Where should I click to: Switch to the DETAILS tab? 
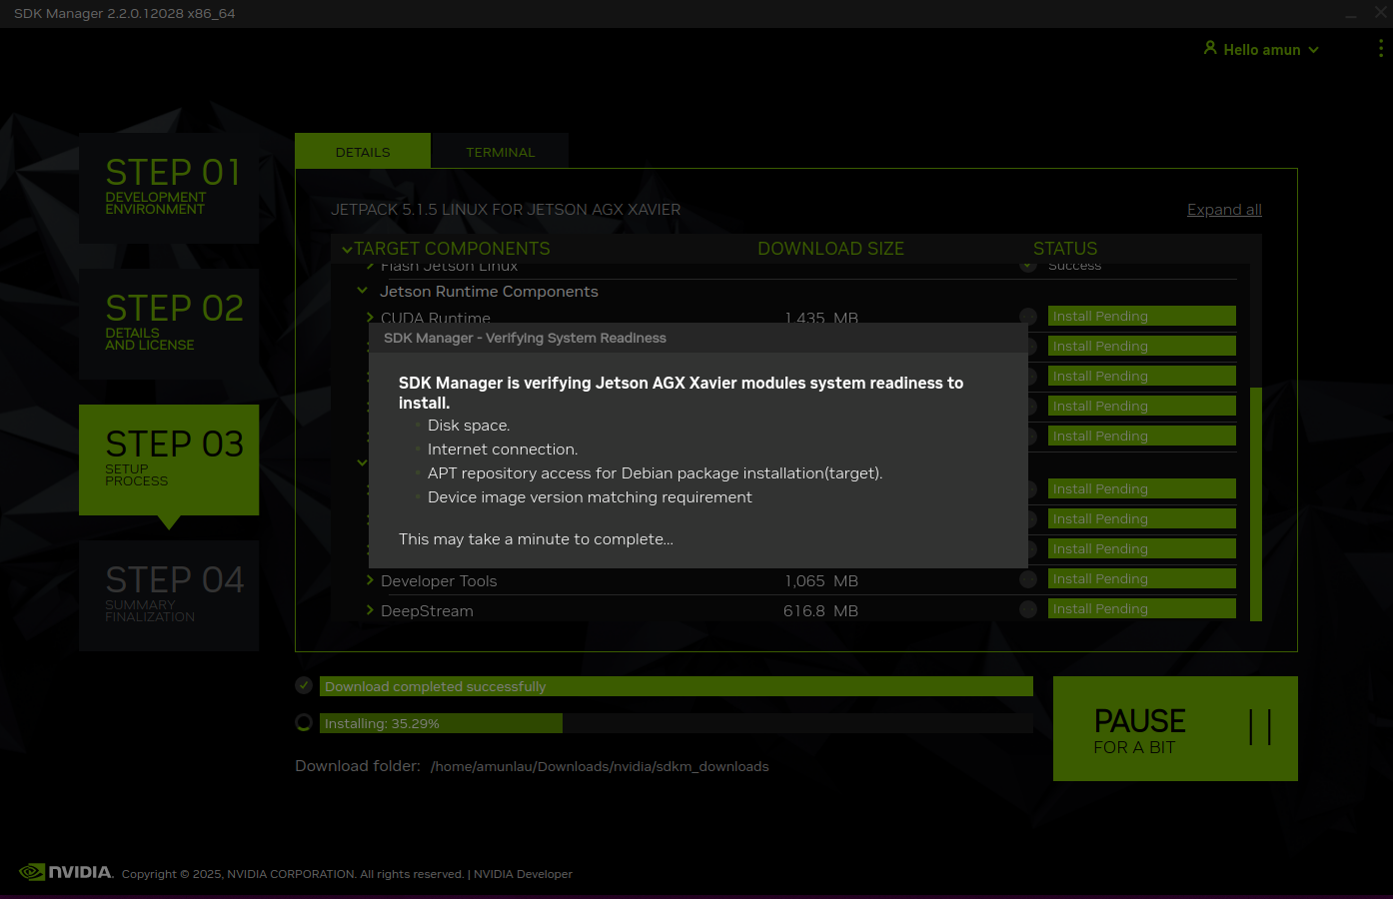363,152
